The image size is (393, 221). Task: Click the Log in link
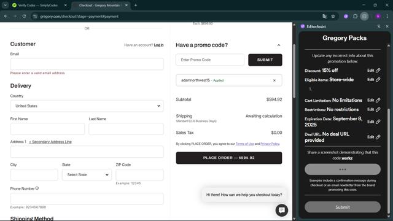click(x=158, y=45)
